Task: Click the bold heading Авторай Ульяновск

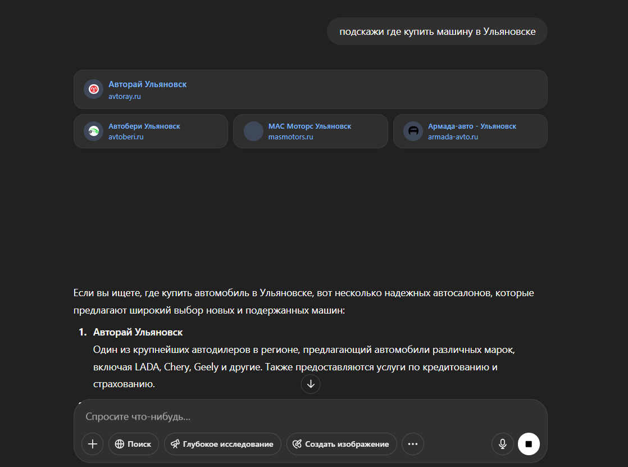Action: coord(138,332)
